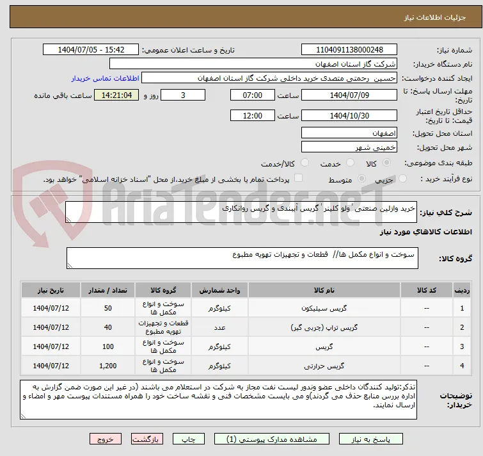Click the پاسخ به نیاز button
This screenshot has height=456, width=483.
coord(371,439)
